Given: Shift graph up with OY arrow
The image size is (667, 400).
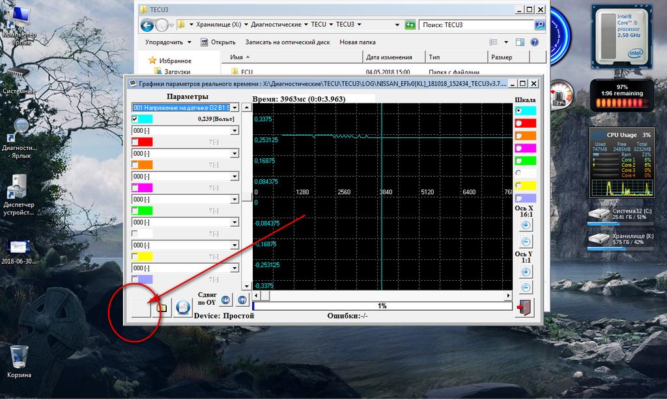Looking at the screenshot, I should click(242, 300).
